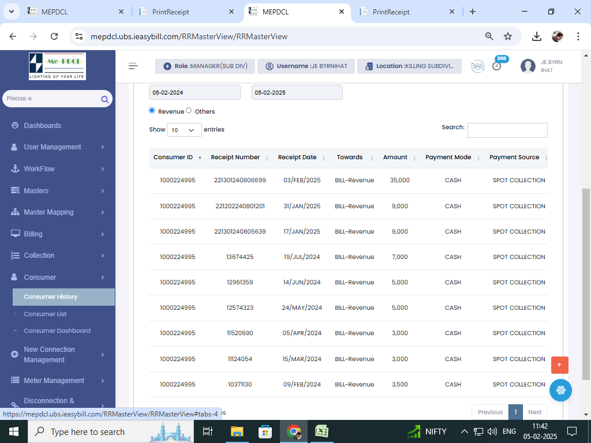
Task: Open Task View on the taskbar
Action: point(207,431)
